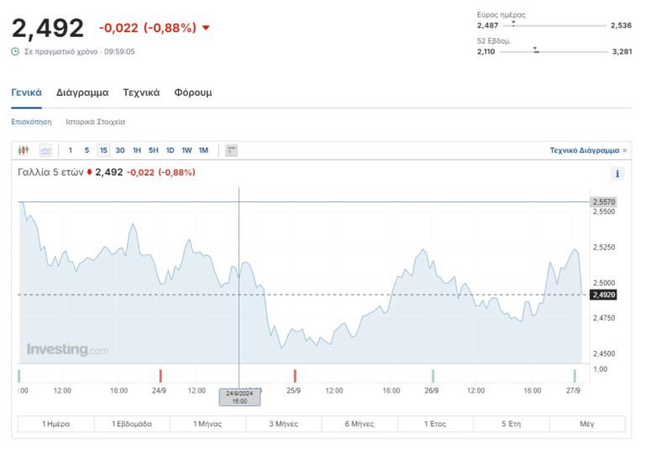The image size is (645, 449).
Task: Select the 15-minute interval
Action: 103,150
